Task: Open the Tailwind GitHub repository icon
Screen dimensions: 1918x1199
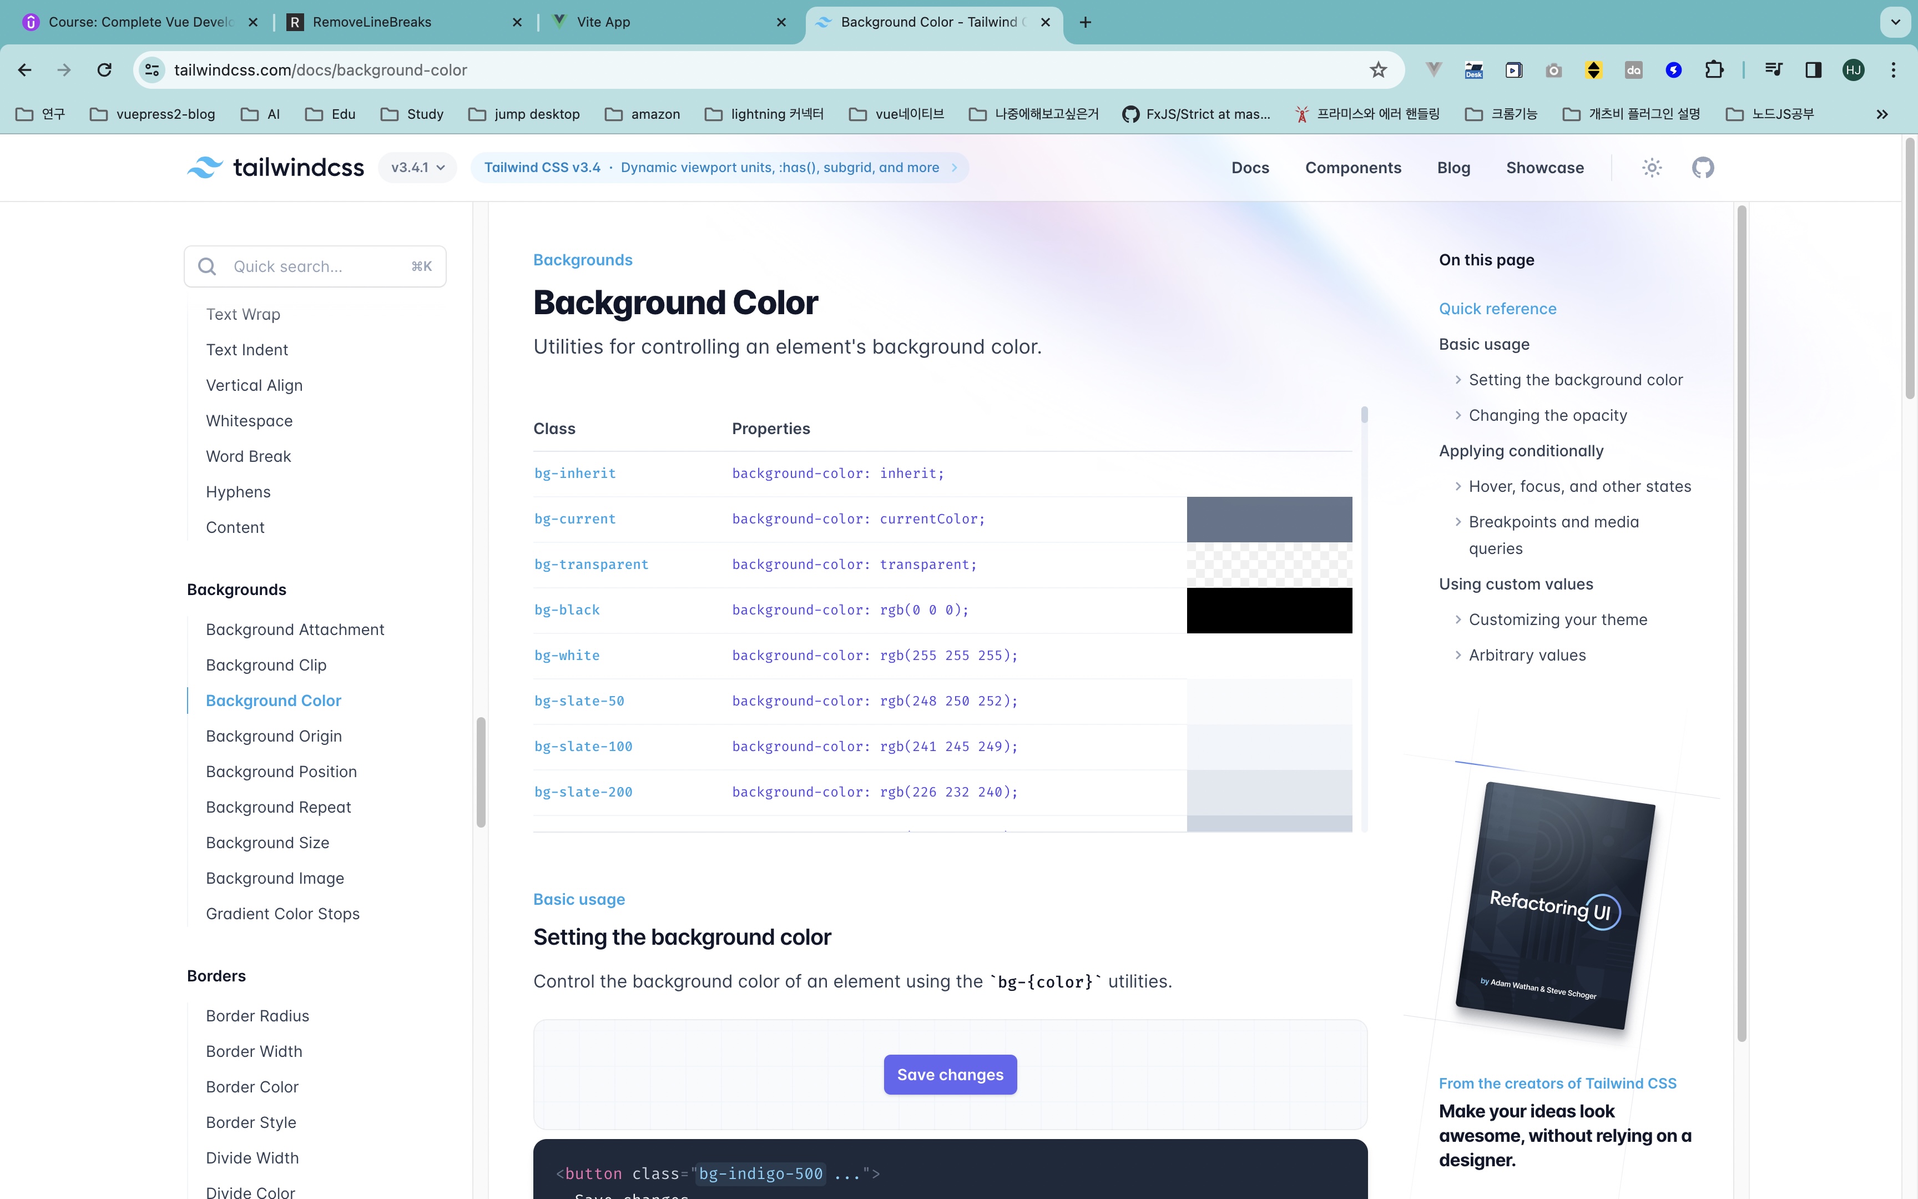Action: tap(1703, 167)
